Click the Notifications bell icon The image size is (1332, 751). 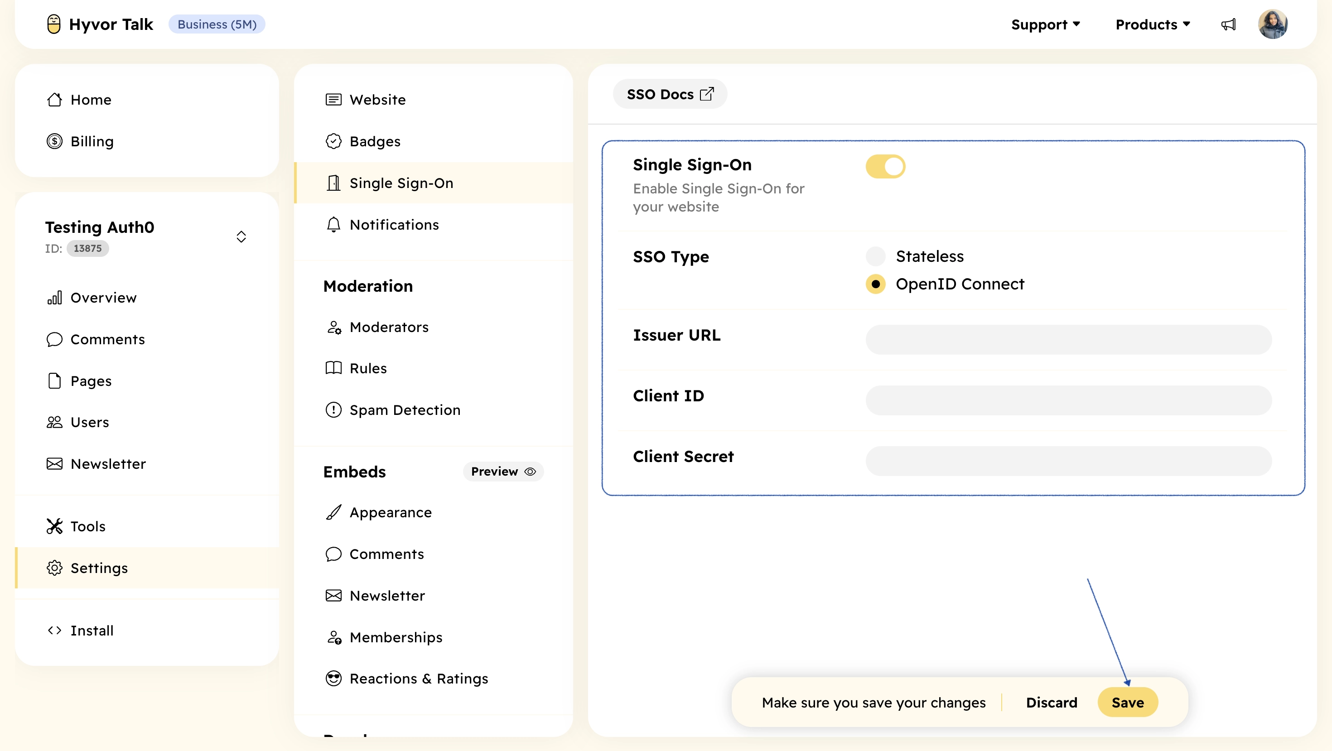pos(333,224)
